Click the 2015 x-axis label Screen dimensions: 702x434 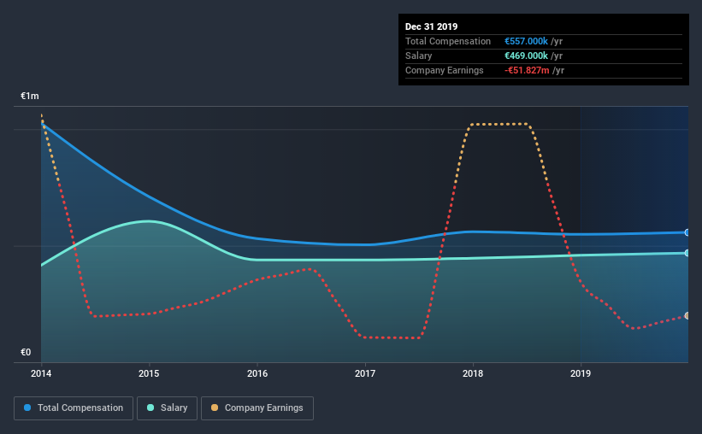click(149, 373)
